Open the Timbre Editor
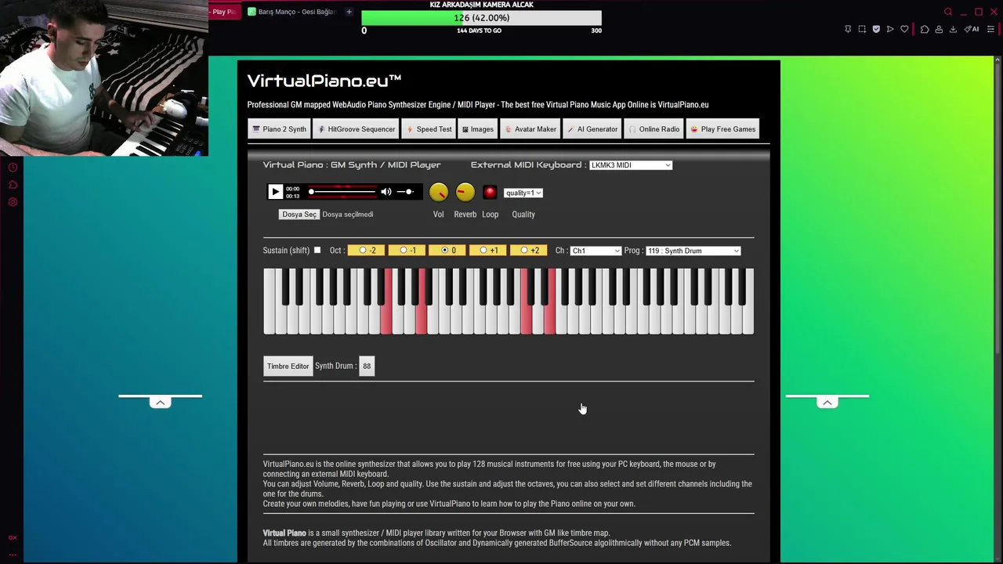Image resolution: width=1003 pixels, height=564 pixels. pyautogui.click(x=288, y=366)
